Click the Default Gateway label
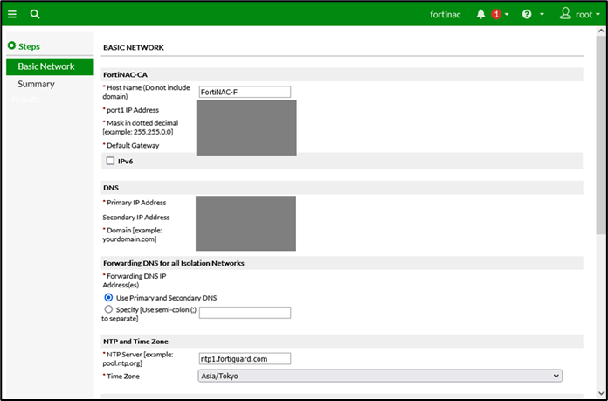The height and width of the screenshot is (401, 608). 131,145
